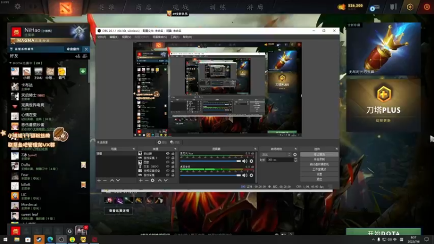Collapse the DOTA比赛中 friends group
This screenshot has height=244, width=434.
pos(10,63)
